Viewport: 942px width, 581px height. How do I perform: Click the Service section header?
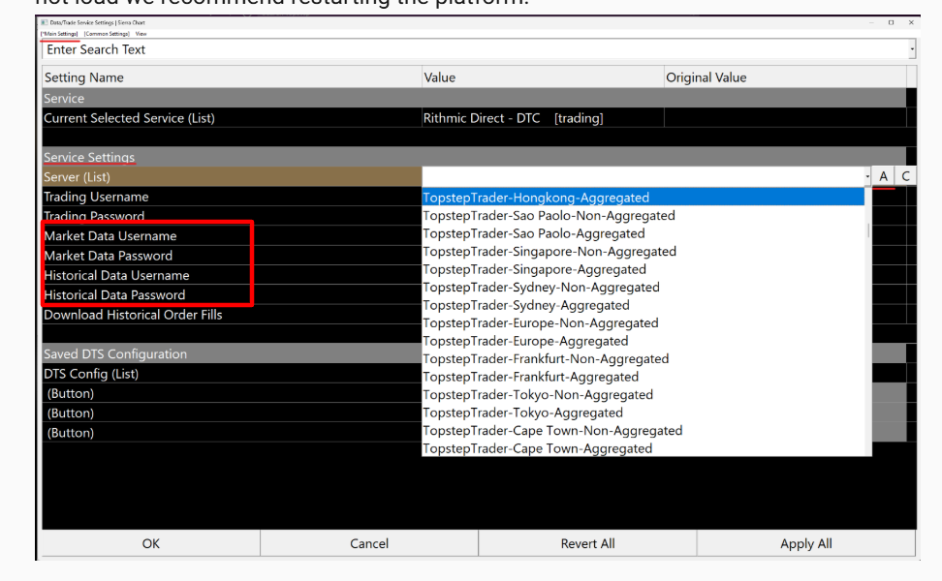(474, 99)
